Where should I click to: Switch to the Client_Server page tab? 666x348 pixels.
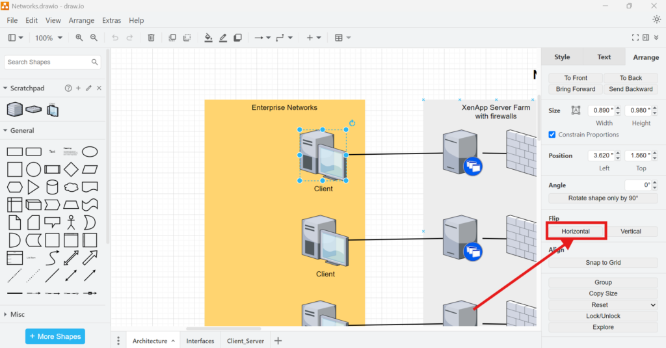(245, 341)
